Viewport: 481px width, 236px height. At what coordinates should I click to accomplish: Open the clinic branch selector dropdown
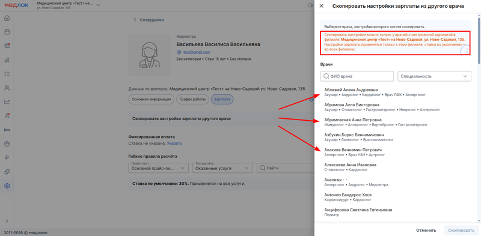(x=68, y=5)
